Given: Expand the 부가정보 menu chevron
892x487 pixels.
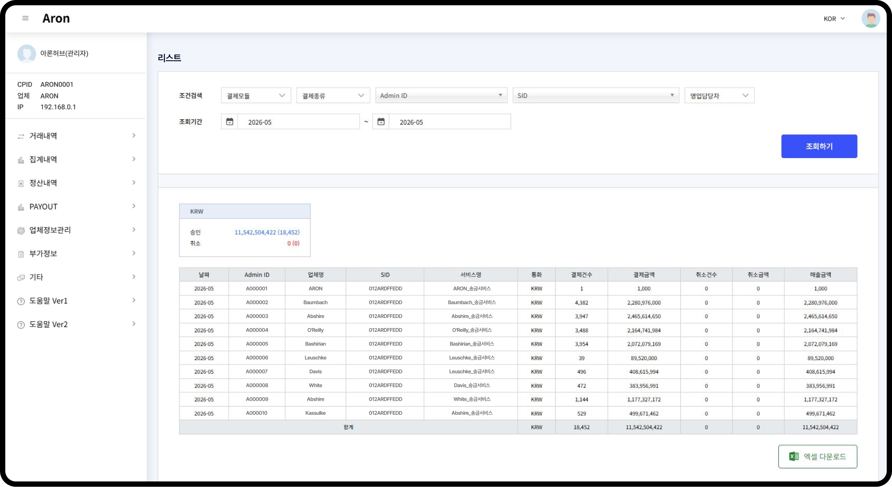Looking at the screenshot, I should (x=134, y=253).
